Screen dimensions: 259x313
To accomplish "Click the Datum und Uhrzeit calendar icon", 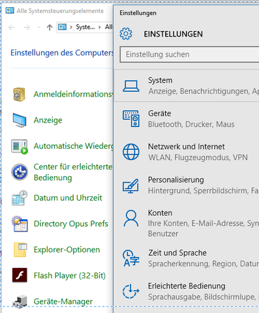I will 20,198.
